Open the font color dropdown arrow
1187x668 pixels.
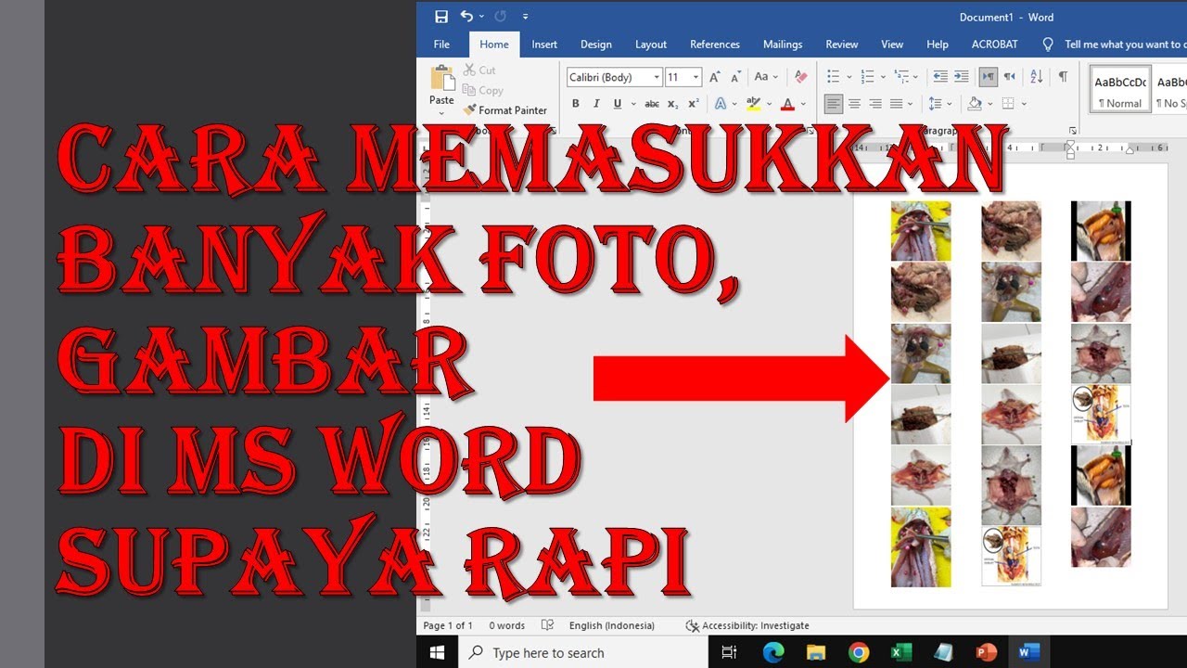pyautogui.click(x=803, y=104)
